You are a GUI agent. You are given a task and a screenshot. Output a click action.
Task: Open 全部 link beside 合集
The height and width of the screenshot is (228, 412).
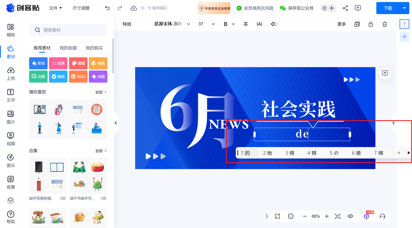click(101, 151)
